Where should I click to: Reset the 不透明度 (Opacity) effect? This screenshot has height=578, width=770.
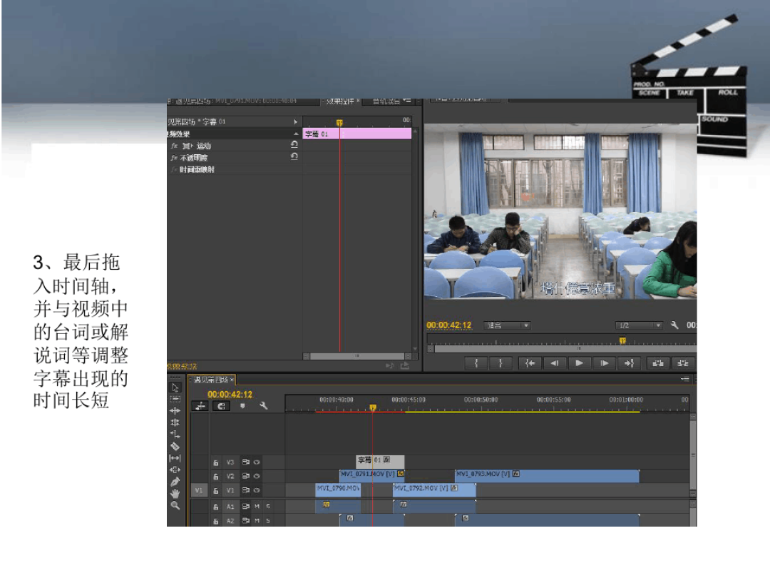[294, 156]
